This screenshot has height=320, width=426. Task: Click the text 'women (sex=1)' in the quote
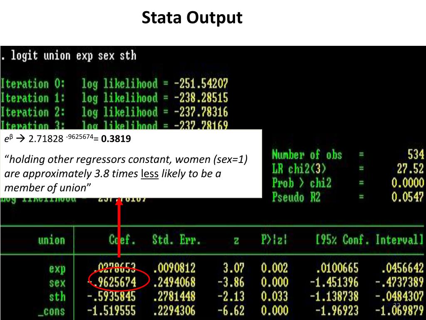point(211,160)
